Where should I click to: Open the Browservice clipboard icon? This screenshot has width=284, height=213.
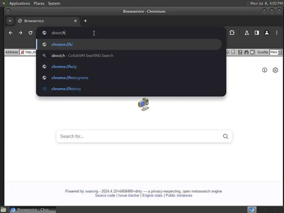point(252,52)
